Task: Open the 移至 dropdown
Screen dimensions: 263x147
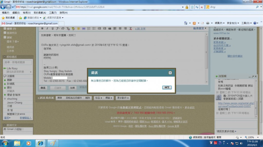Action: click(99, 98)
